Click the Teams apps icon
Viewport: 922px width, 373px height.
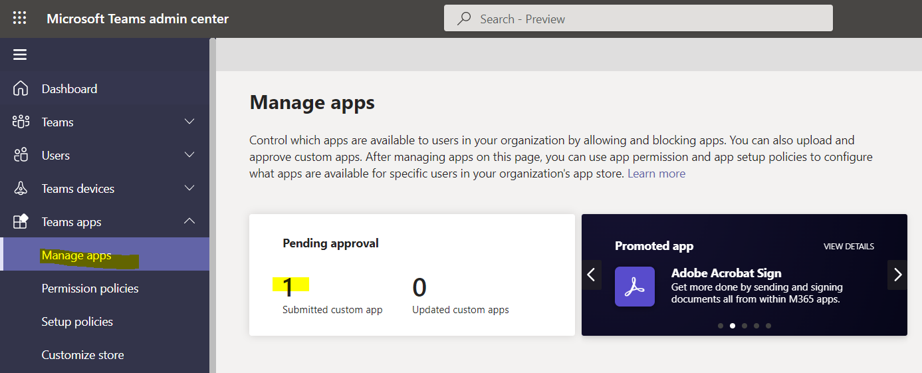click(21, 221)
